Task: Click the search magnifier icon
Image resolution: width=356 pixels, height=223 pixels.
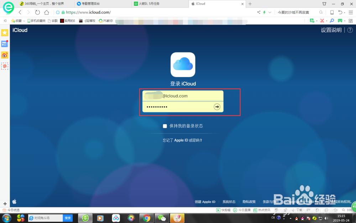Action: tap(321, 12)
